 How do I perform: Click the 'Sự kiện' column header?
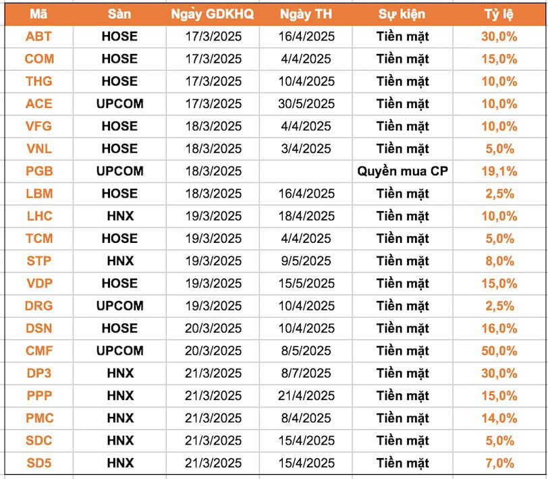tap(403, 14)
